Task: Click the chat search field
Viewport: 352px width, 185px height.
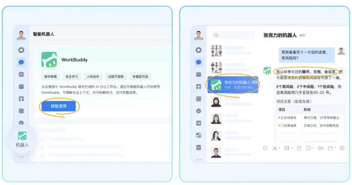Action: click(x=233, y=35)
